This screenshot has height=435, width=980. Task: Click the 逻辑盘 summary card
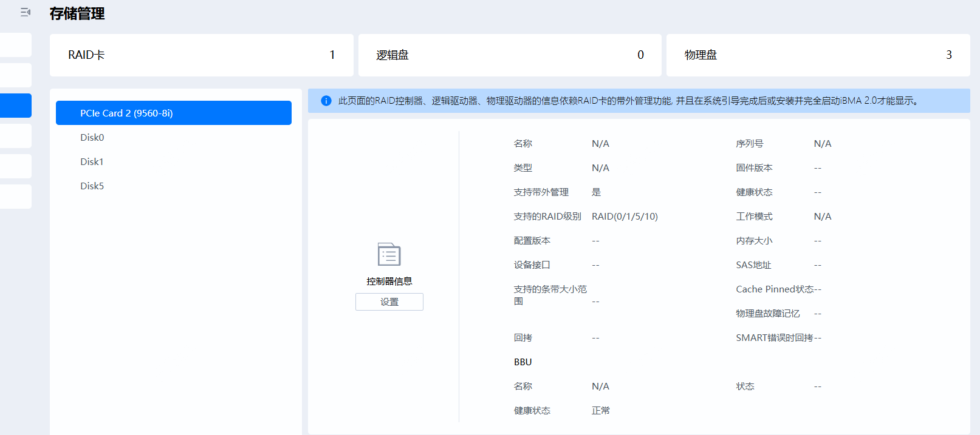509,55
